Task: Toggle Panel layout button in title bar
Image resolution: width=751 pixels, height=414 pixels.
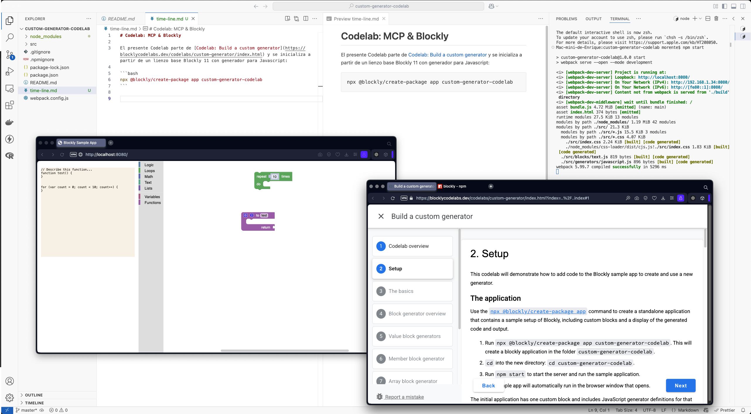Action: [x=734, y=6]
